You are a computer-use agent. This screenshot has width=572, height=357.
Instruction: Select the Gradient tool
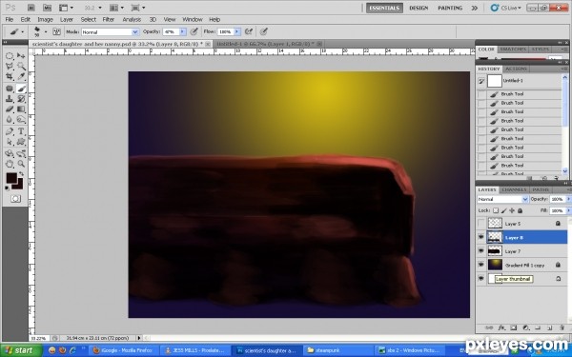(x=21, y=109)
